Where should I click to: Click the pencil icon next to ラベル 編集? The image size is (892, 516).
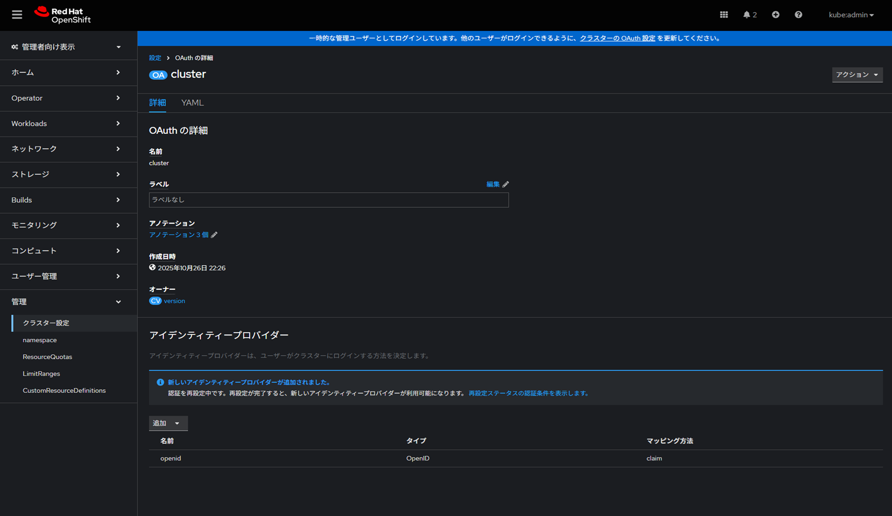point(506,184)
